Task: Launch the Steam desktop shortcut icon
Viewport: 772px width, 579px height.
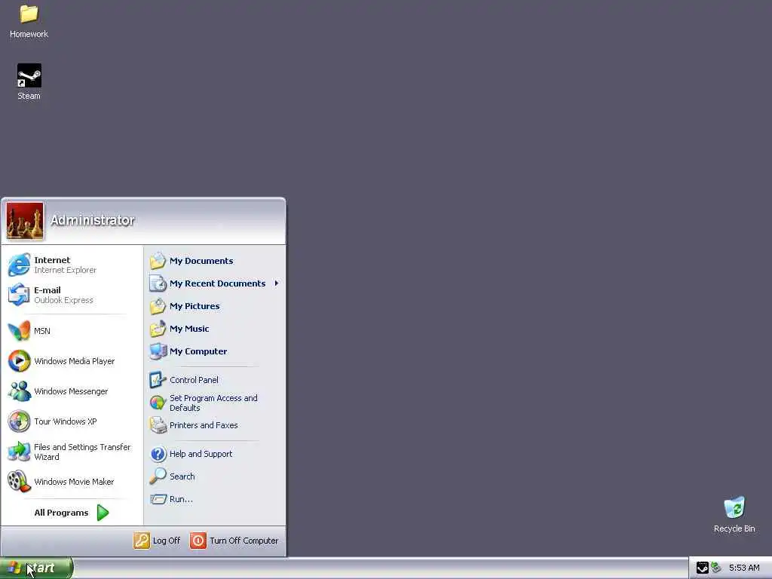Action: pos(29,75)
